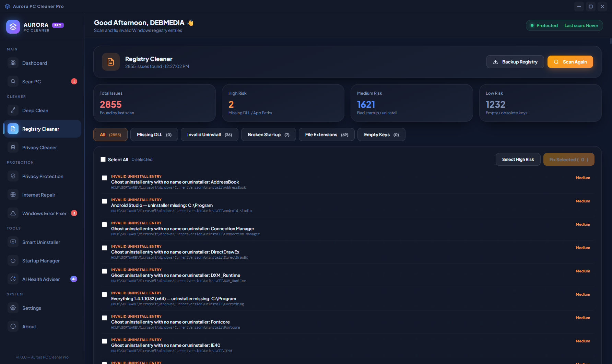Click the Scan Again button
The width and height of the screenshot is (612, 364).
pyautogui.click(x=570, y=62)
